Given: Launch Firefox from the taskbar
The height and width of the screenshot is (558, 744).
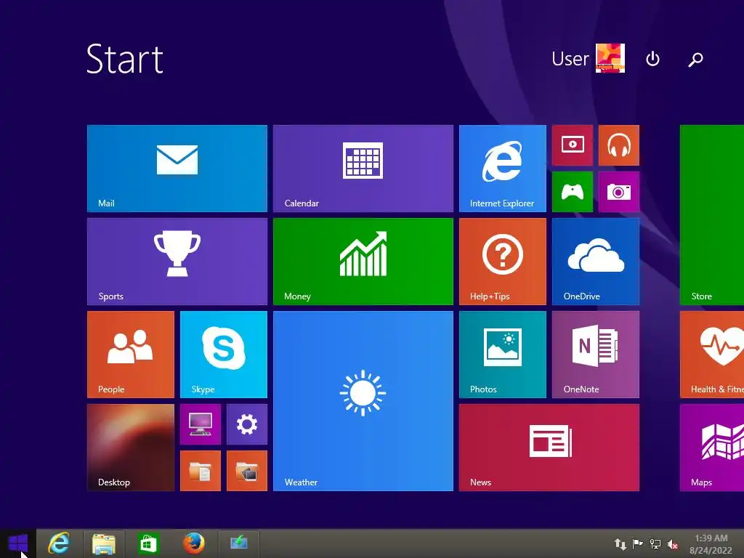Looking at the screenshot, I should tap(194, 543).
